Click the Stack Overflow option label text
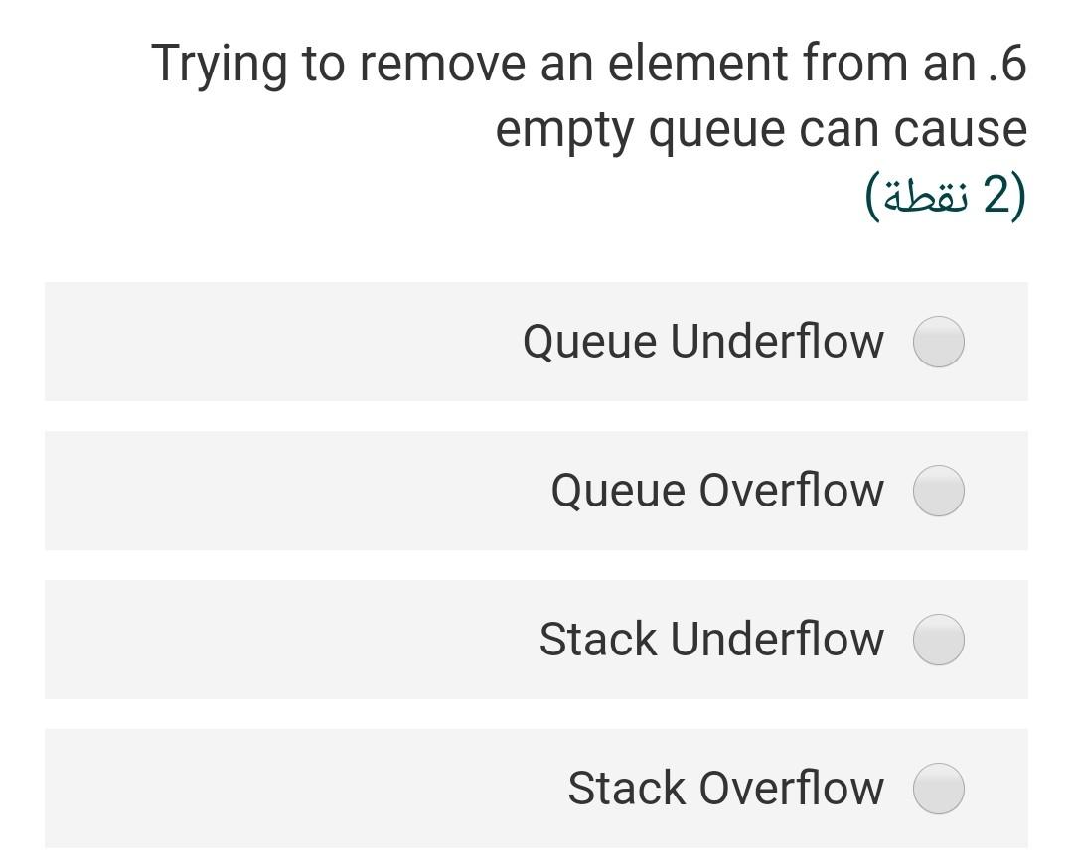Screen dimensions: 1073x868 tap(726, 788)
